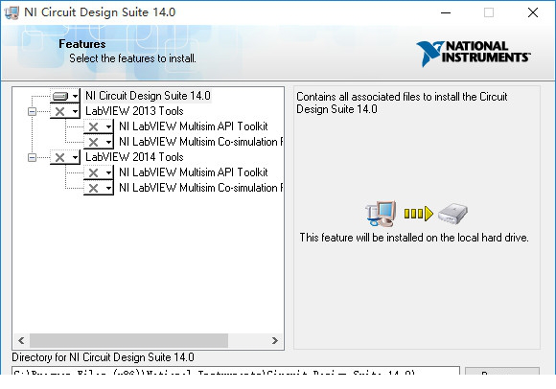
Task: Open install-state dropdown for NI Circuit Design Suite 14.0
Action: tap(65, 96)
